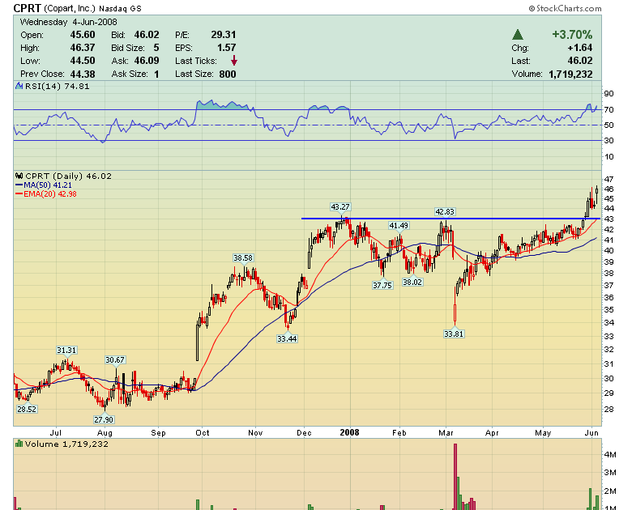The height and width of the screenshot is (510, 632).
Task: Click the EPS value 1.57
Action: pyautogui.click(x=227, y=48)
